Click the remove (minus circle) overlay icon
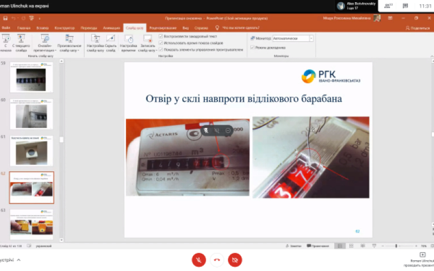 tap(228, 130)
